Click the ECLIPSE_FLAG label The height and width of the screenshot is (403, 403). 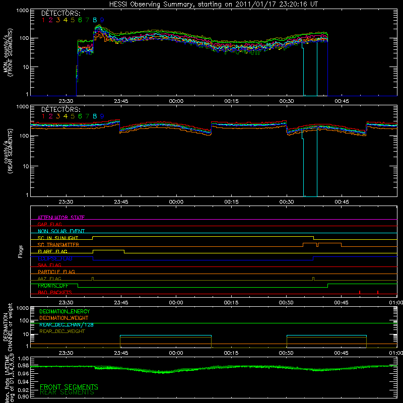(55, 258)
